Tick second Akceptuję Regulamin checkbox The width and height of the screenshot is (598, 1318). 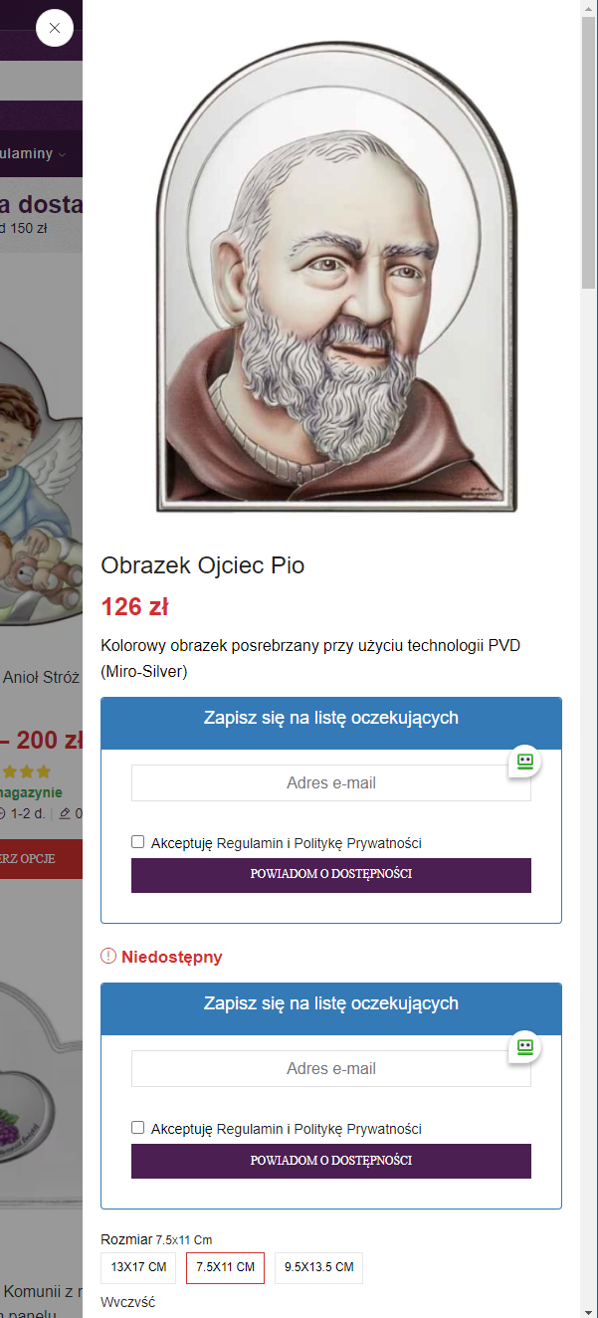pos(138,1128)
